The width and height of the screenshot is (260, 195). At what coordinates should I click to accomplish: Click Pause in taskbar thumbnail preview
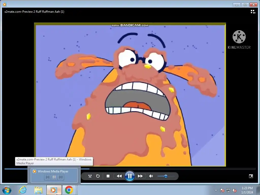pos(54,177)
